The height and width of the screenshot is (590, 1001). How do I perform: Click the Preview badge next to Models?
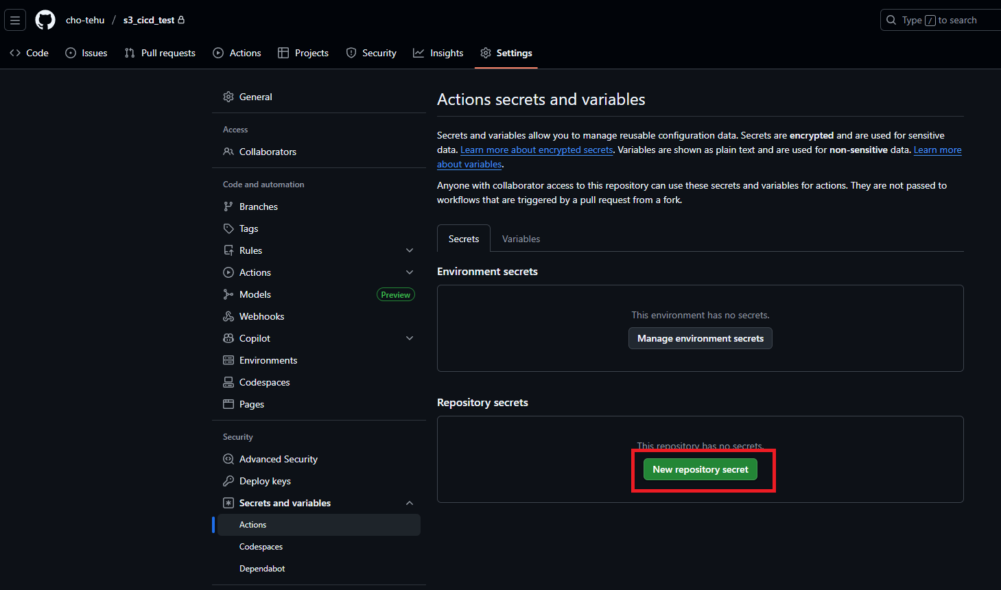click(x=396, y=294)
